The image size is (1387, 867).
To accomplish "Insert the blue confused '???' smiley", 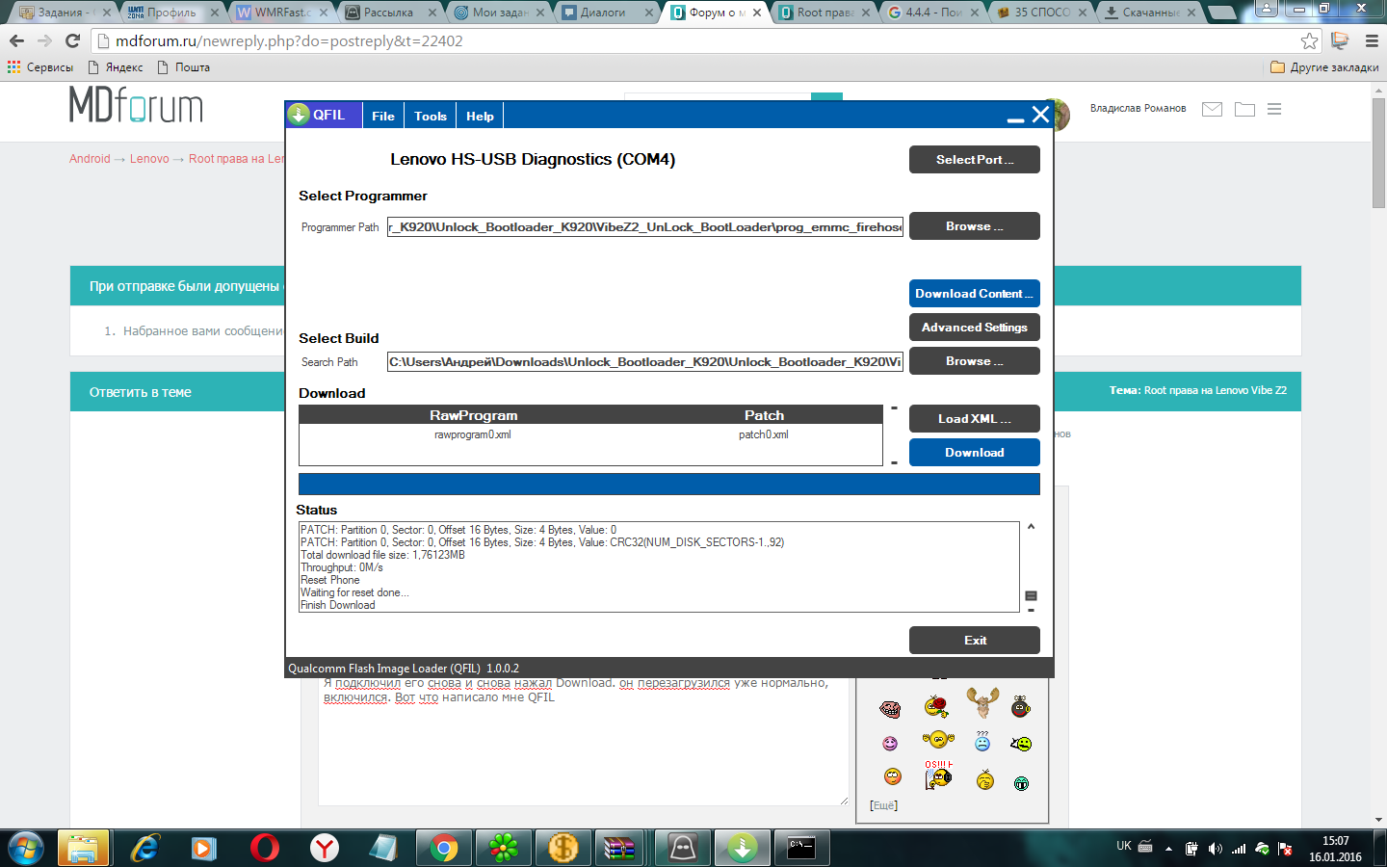I will click(x=982, y=742).
